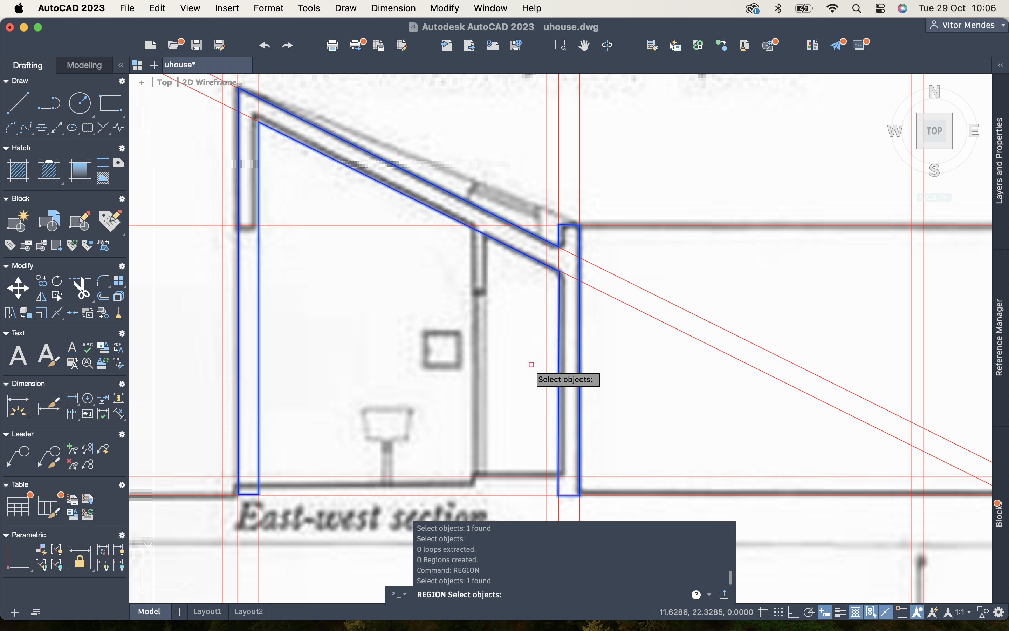This screenshot has height=631, width=1009.
Task: Toggle Grid display in status bar
Action: (763, 612)
